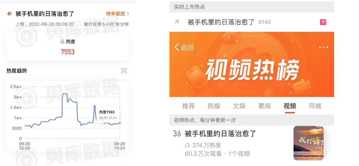Open the three-dot more options menu
Image resolution: width=359 pixels, height=166 pixels.
click(323, 48)
